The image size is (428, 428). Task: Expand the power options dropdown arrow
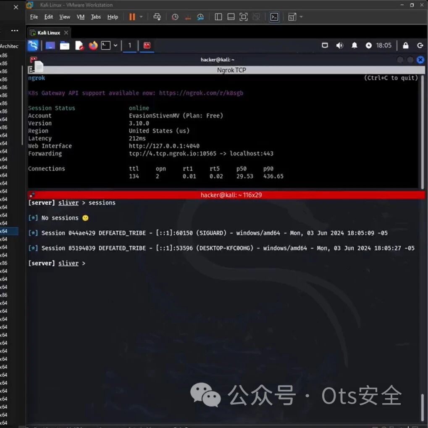[x=141, y=17]
